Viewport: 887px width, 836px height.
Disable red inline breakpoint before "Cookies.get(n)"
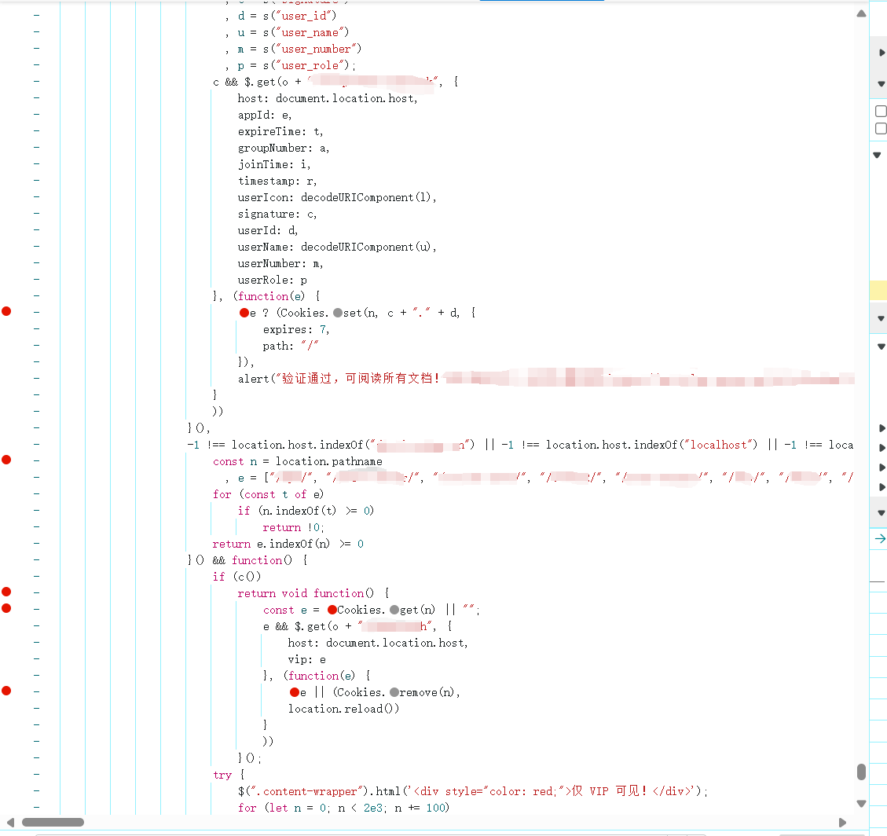pyautogui.click(x=332, y=610)
